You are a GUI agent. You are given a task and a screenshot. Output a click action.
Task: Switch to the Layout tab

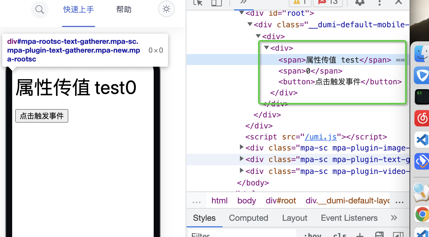pyautogui.click(x=295, y=218)
